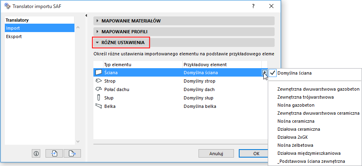Expand the MAPOWANIE PROFILI section
The image size is (362, 166).
(x=184, y=32)
